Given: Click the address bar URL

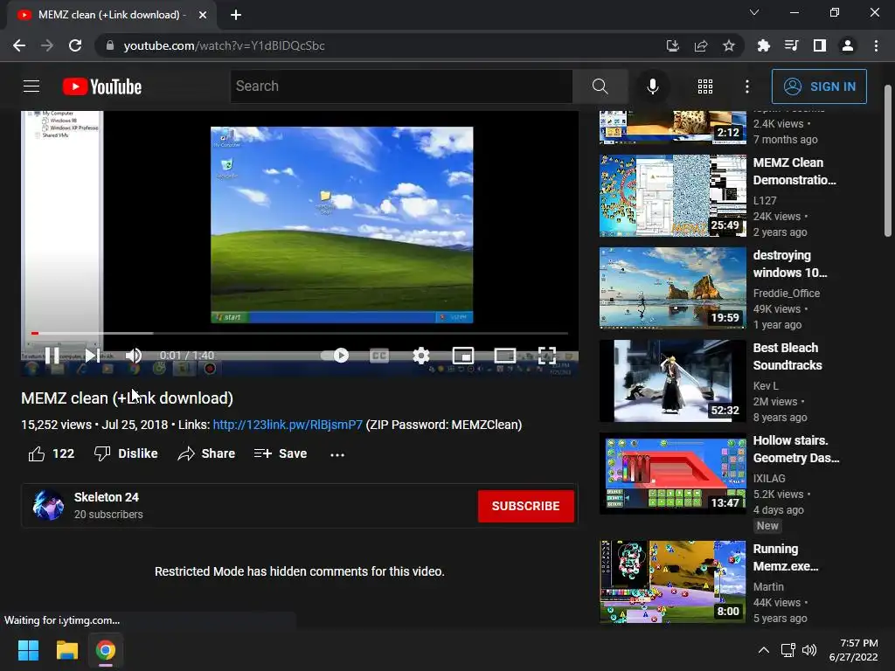Looking at the screenshot, I should pos(225,45).
